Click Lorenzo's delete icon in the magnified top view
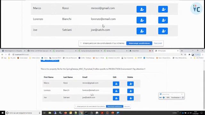Image resolution: width=205 pixels, height=115 pixels. pyautogui.click(x=163, y=20)
